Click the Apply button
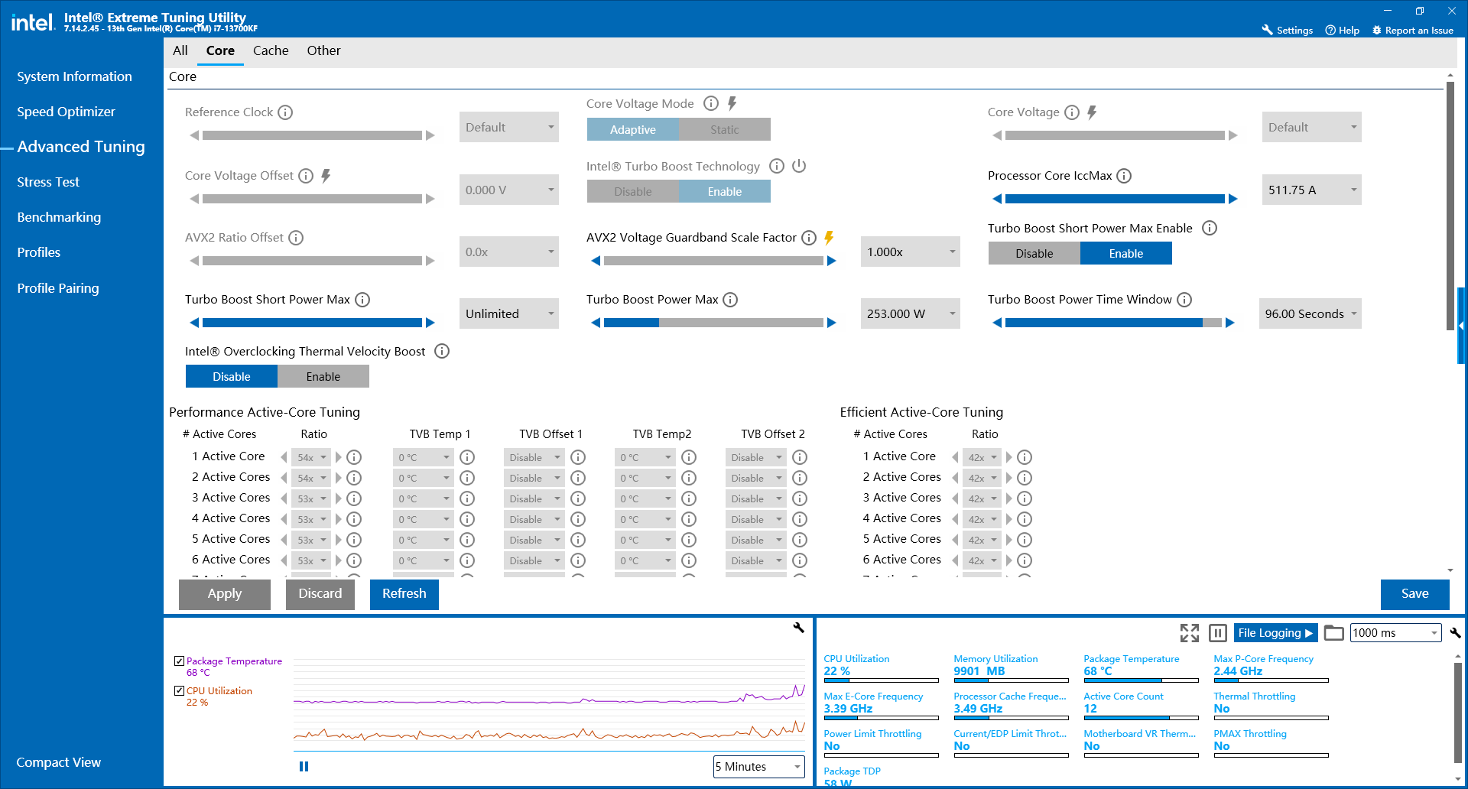 point(225,594)
